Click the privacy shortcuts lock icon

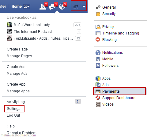point(76,7)
